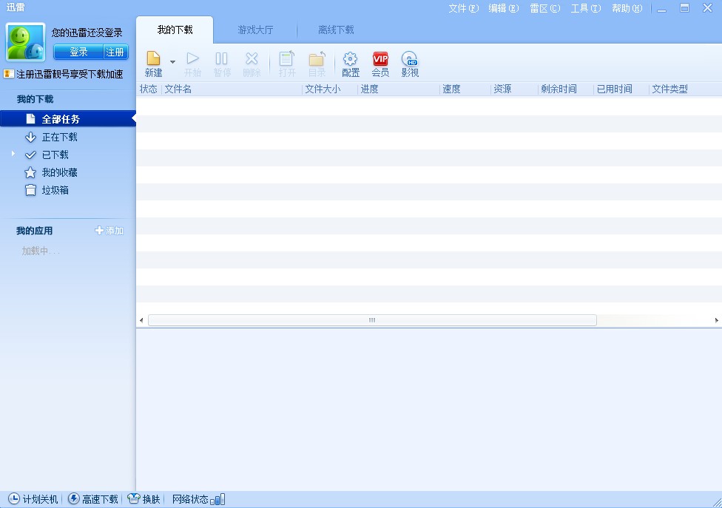The image size is (722, 508).
Task: Select 正在下载 in sidebar
Action: coord(59,137)
